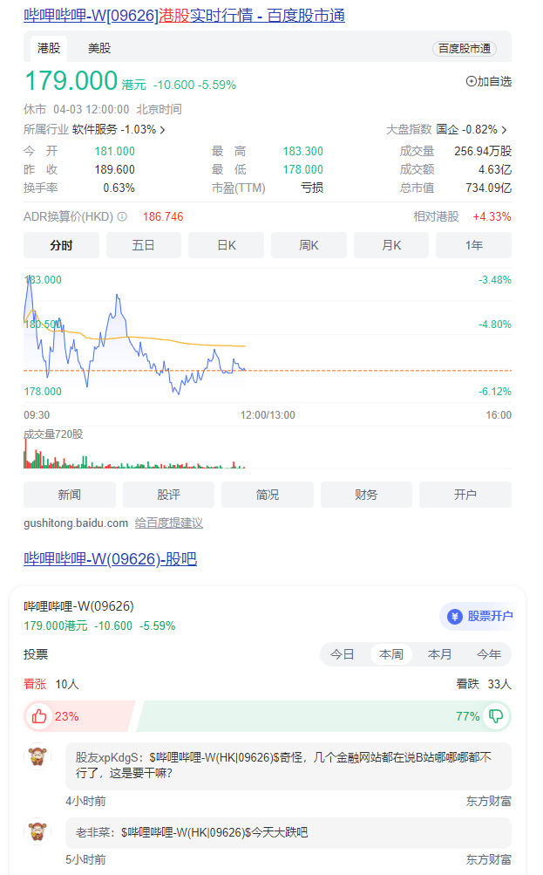
Task: Click the 最低 price 178.000
Action: [x=302, y=169]
